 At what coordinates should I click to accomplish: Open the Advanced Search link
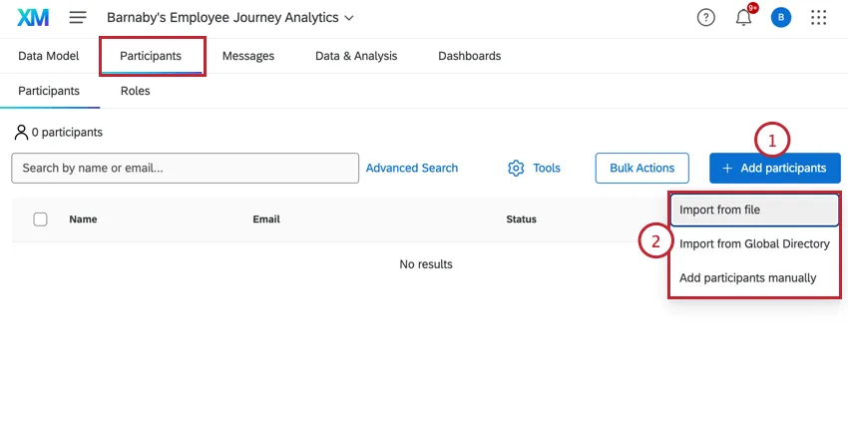tap(412, 168)
